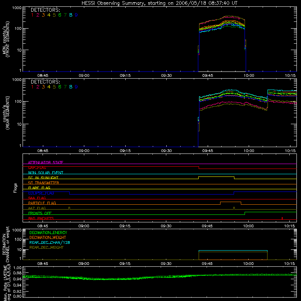Select orange detector 3 in front segments legend
Image resolution: width=301 pixels, height=301 pixels.
(x=43, y=15)
